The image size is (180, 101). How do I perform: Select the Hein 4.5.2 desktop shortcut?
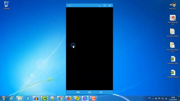[173, 6]
